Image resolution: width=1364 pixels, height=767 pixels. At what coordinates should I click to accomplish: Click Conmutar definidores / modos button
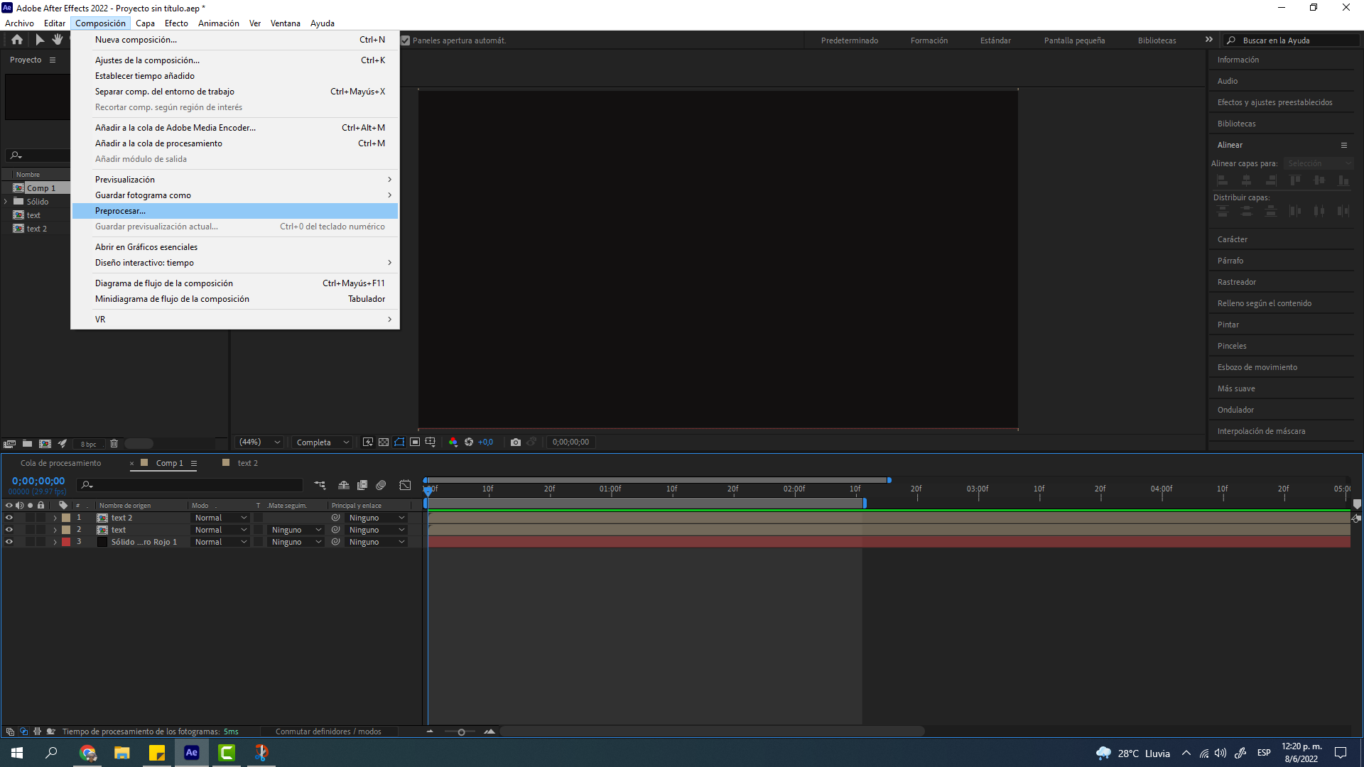(x=328, y=731)
